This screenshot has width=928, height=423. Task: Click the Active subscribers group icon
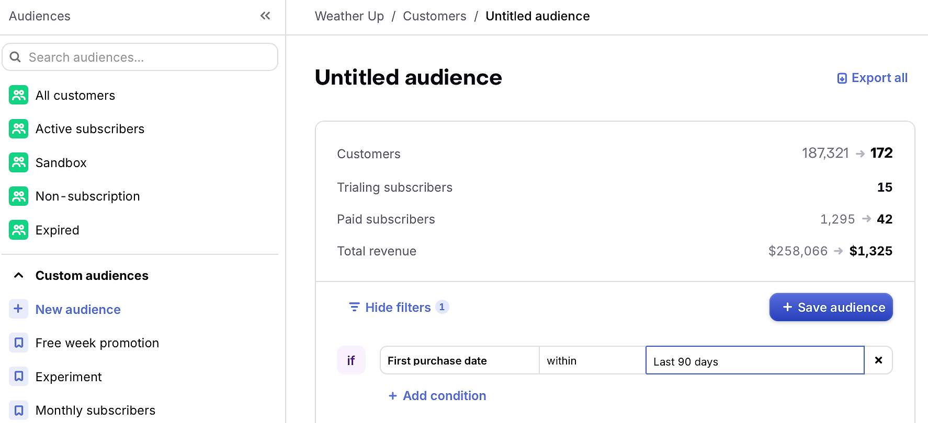[x=18, y=128]
